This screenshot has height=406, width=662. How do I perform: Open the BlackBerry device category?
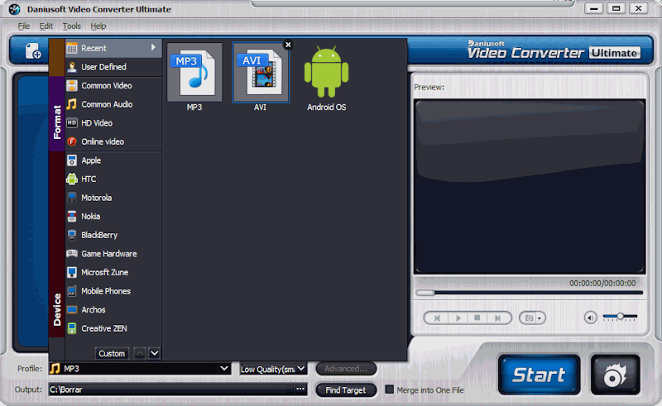[x=113, y=235]
